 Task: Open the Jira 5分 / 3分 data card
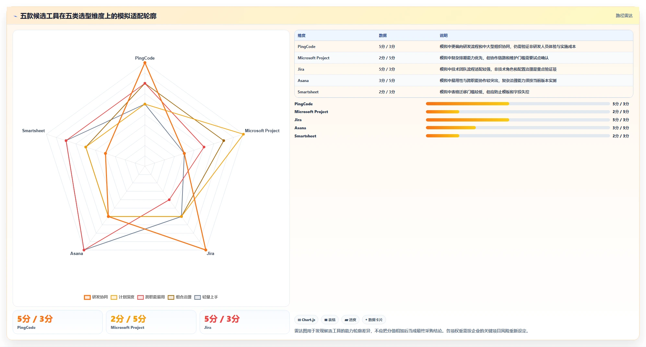245,322
